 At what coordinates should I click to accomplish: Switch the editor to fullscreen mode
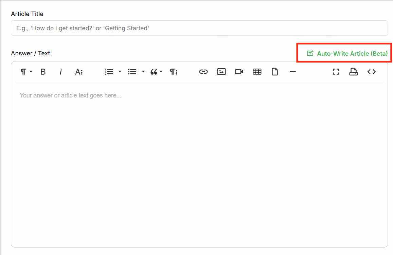click(x=336, y=72)
